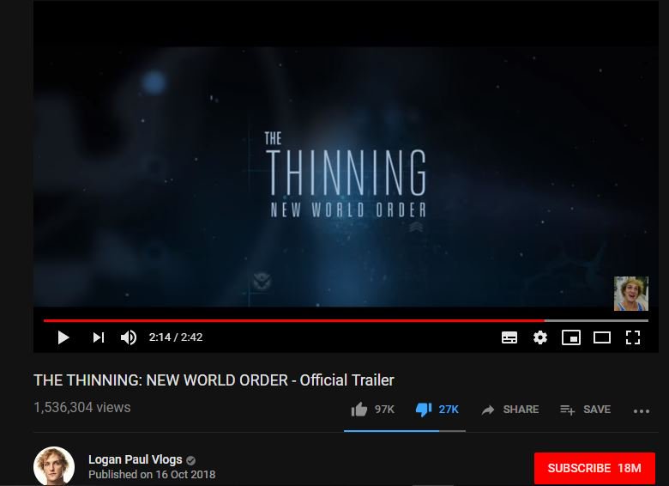Open more actions ellipsis menu

pyautogui.click(x=642, y=410)
